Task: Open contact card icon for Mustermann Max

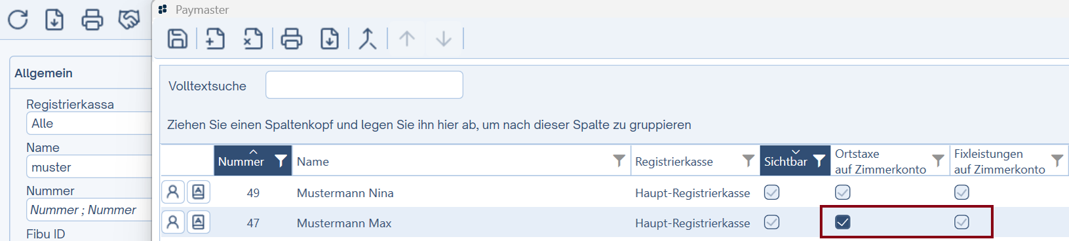Action: (199, 223)
